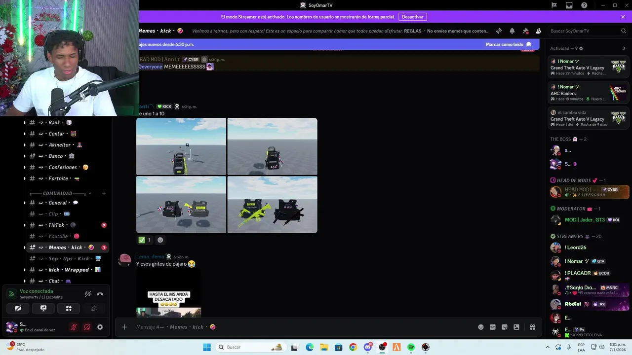Collapse the COMUNIDAD category
The width and height of the screenshot is (632, 355).
[x=58, y=193]
